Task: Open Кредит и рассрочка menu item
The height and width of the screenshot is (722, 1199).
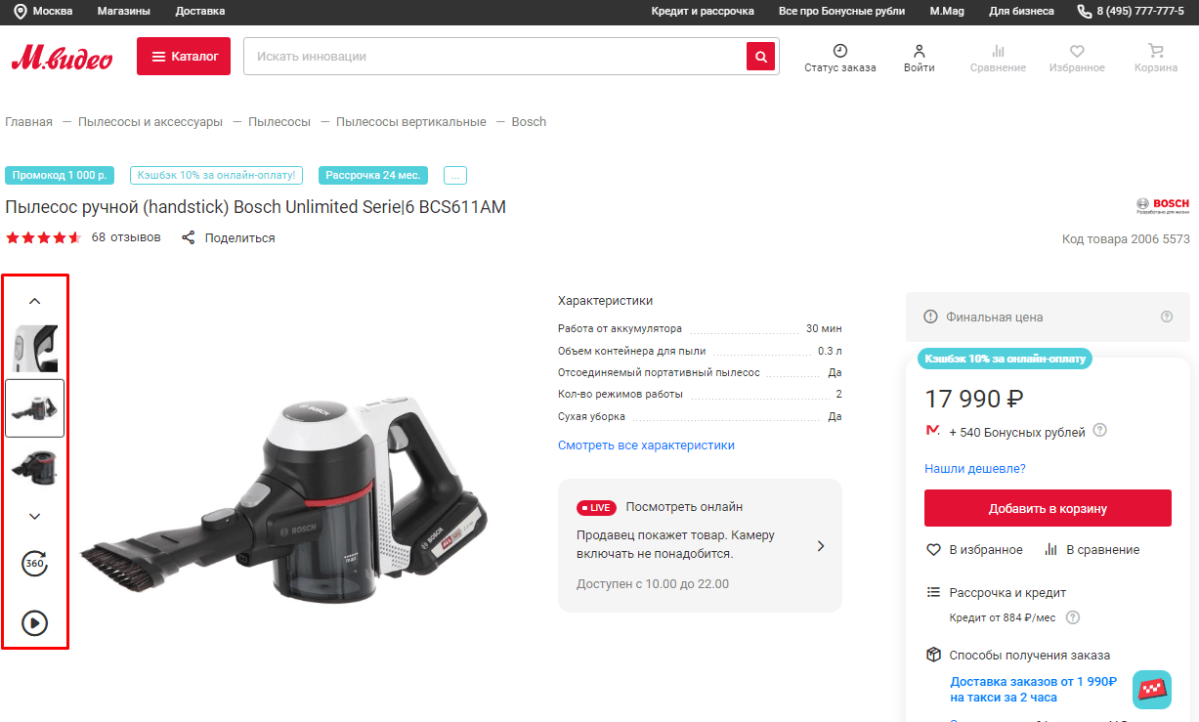Action: point(703,11)
